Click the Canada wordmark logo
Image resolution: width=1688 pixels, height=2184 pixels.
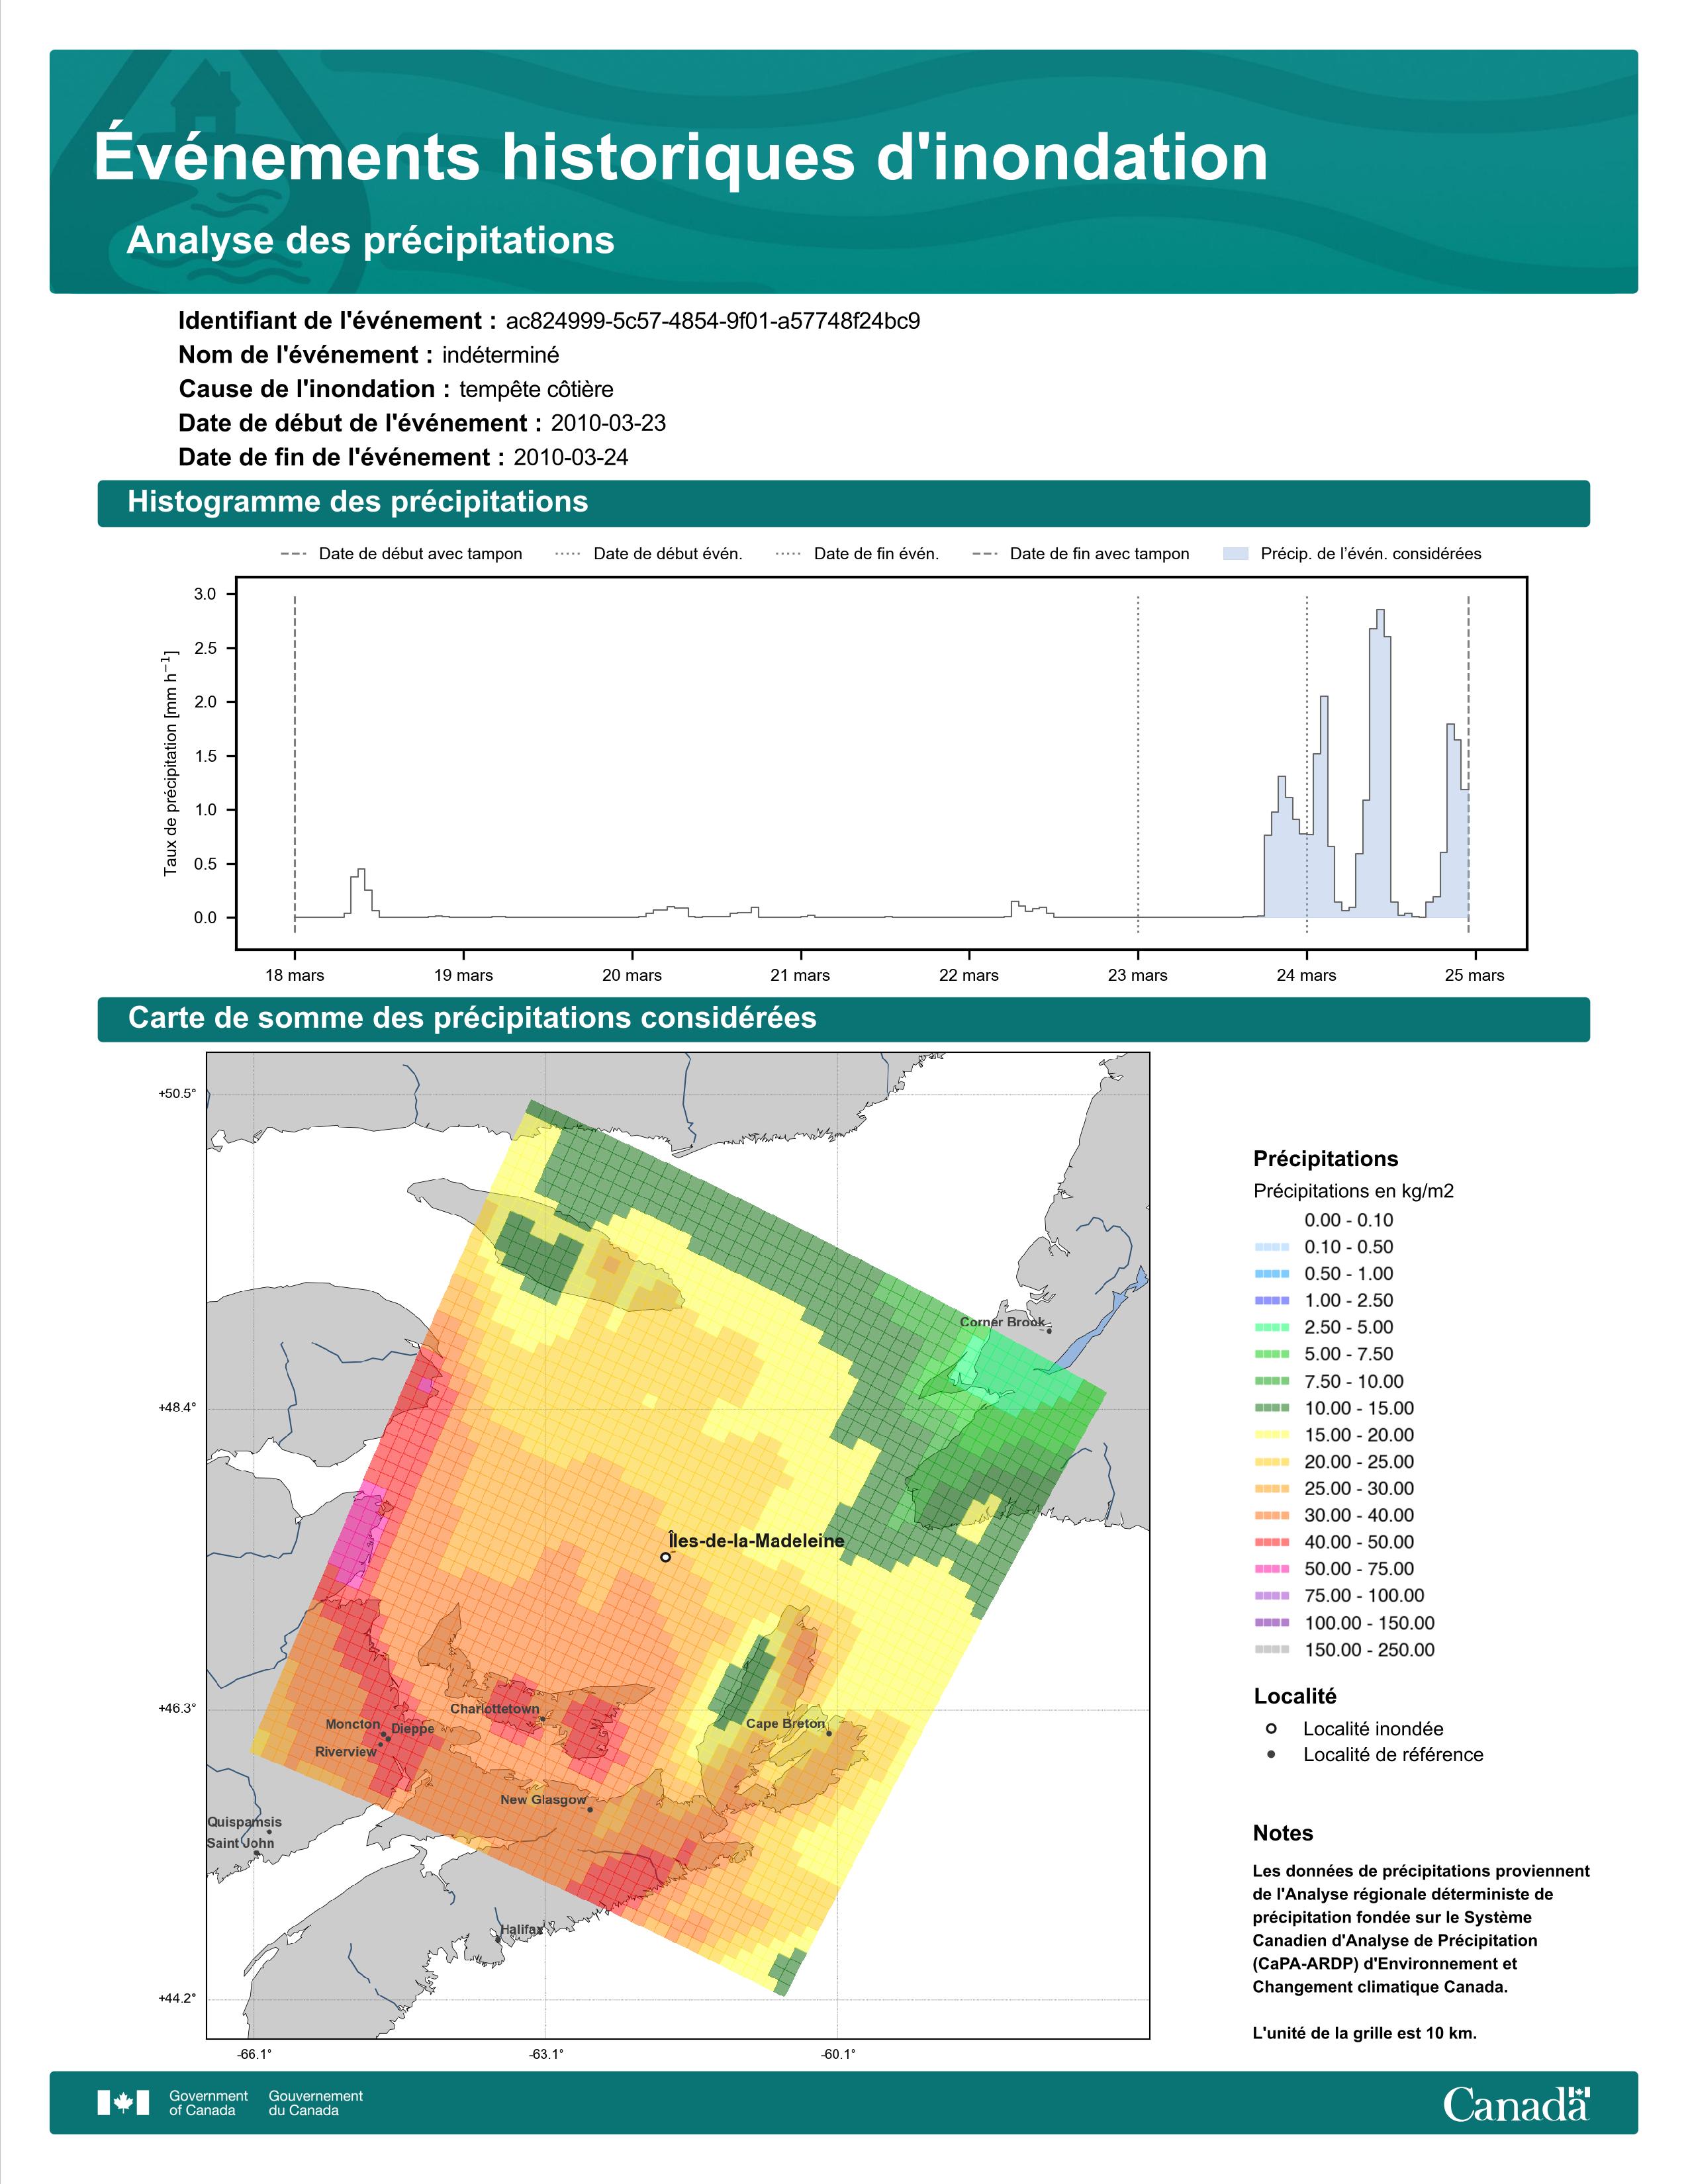(1516, 2103)
